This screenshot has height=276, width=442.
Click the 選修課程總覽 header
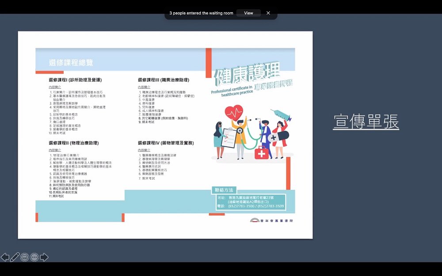[x=71, y=63]
